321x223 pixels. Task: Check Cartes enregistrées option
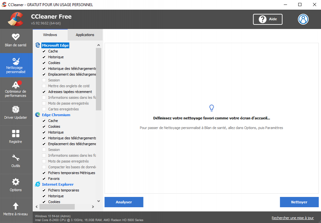pyautogui.click(x=44, y=109)
